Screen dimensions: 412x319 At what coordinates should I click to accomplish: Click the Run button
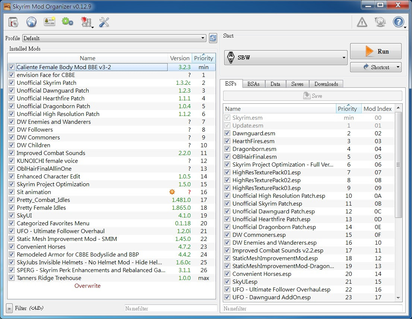click(x=376, y=51)
